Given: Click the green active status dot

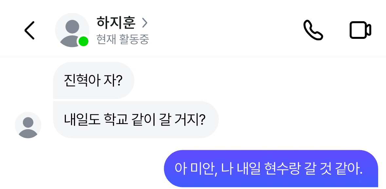Looking at the screenshot, I should 83,41.
